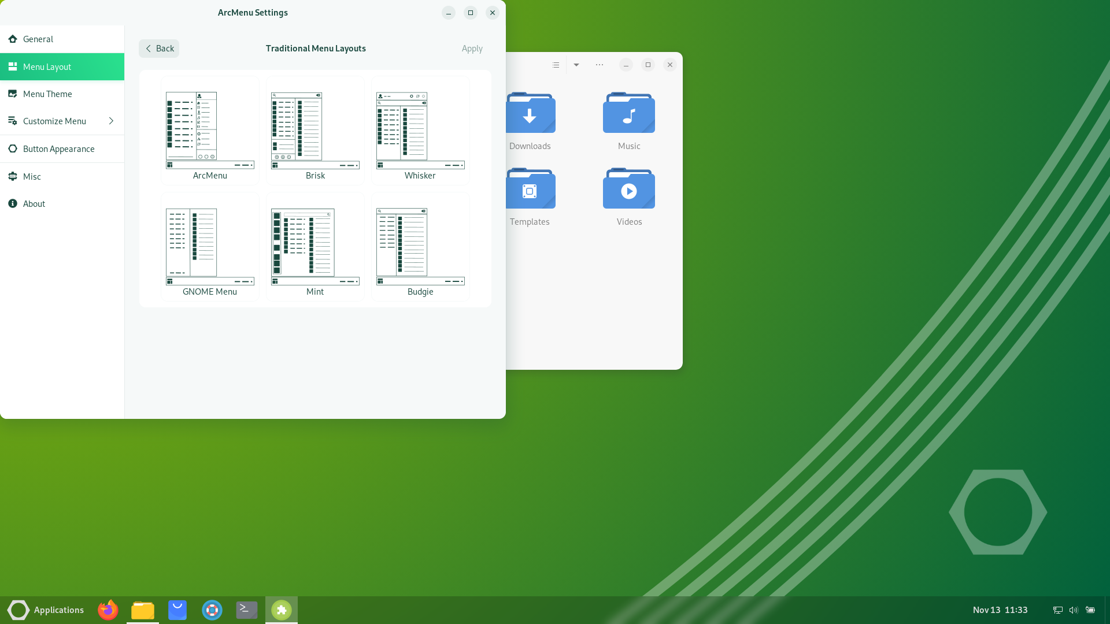Viewport: 1110px width, 624px height.
Task: Minimize the ArcMenu Settings window
Action: 449,13
